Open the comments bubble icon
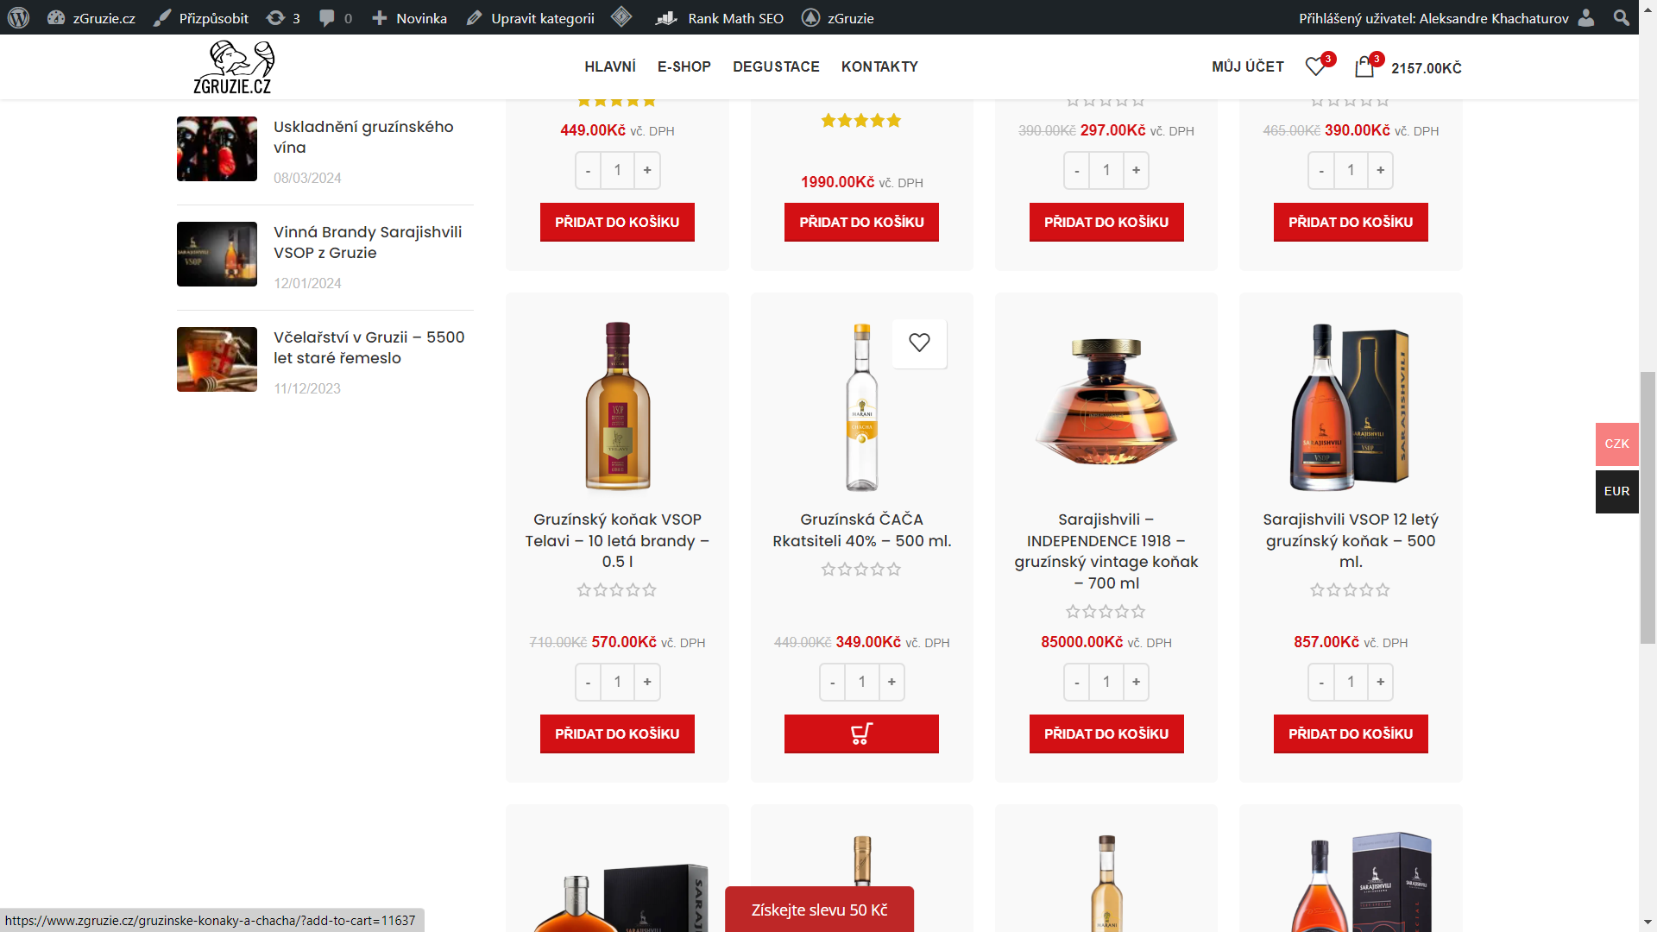The height and width of the screenshot is (932, 1657). (326, 18)
